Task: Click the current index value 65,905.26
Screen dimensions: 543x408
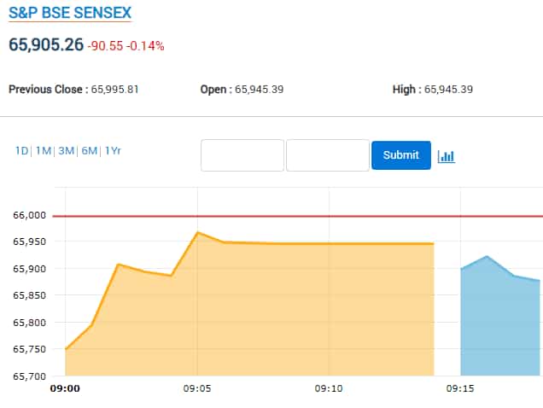Action: [45, 44]
